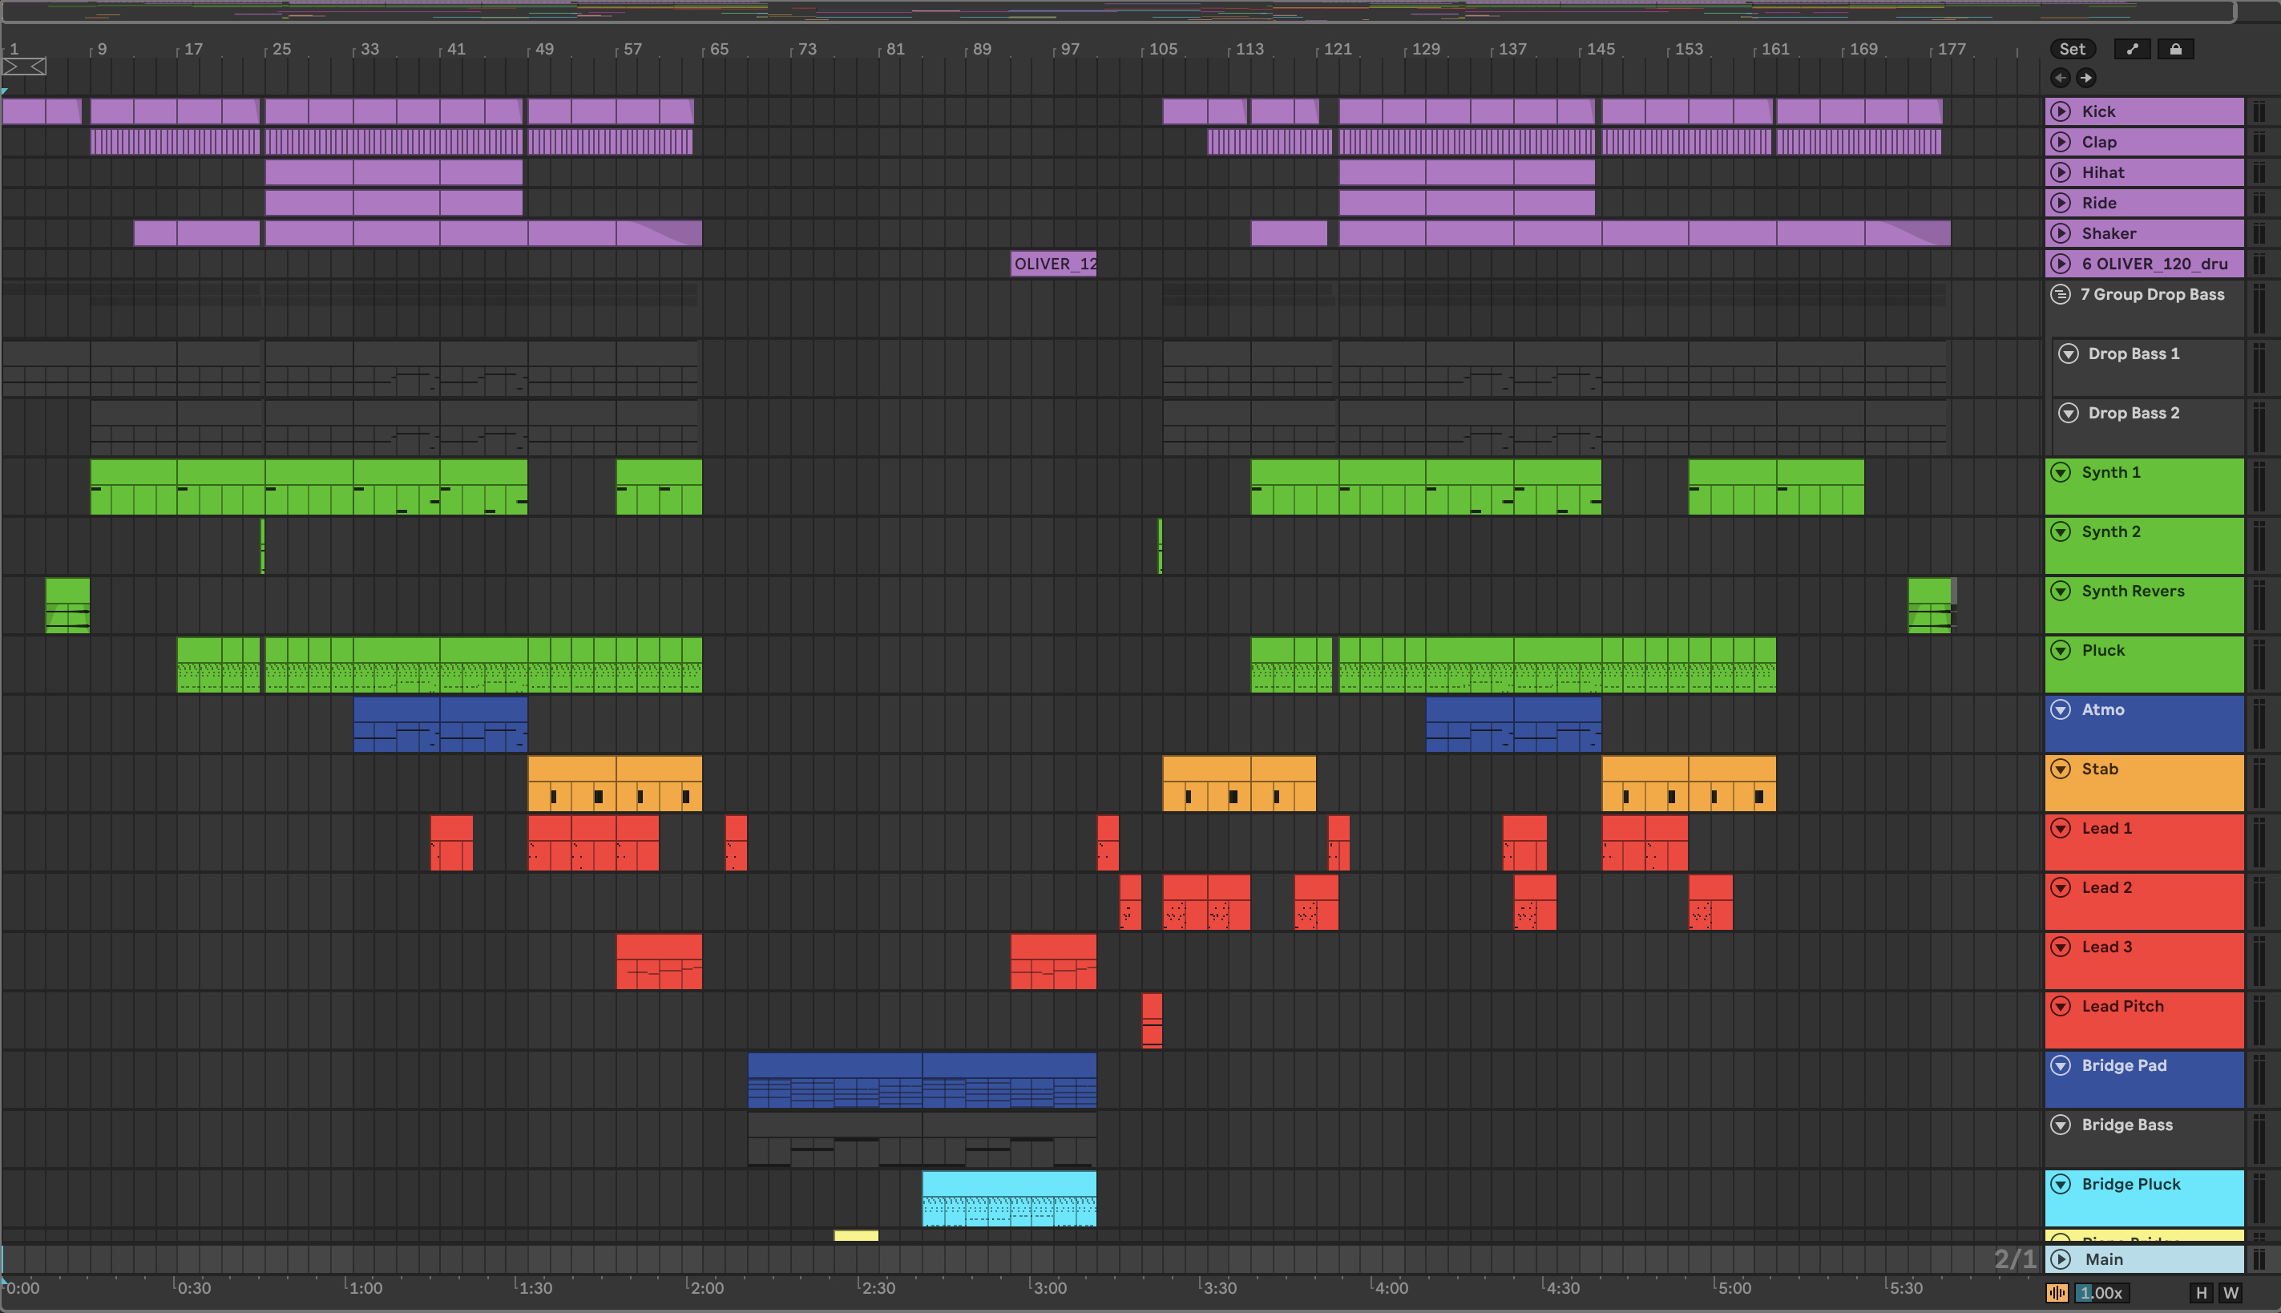This screenshot has height=1313, width=2281.
Task: Select the OLIVER_12 audio clip
Action: 1053,265
